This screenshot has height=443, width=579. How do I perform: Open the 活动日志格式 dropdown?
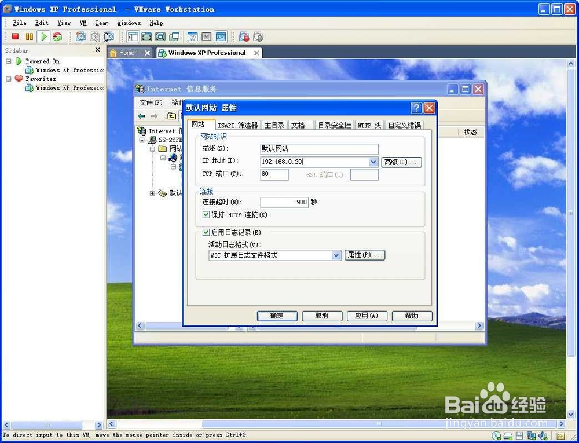click(x=336, y=255)
